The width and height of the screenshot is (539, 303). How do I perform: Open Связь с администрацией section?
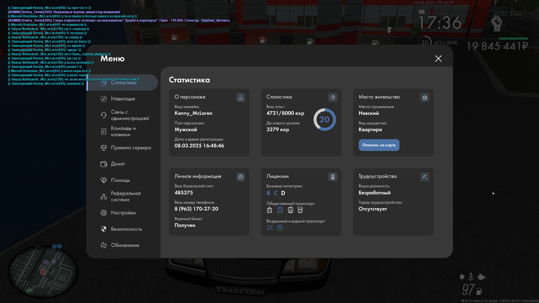(129, 115)
